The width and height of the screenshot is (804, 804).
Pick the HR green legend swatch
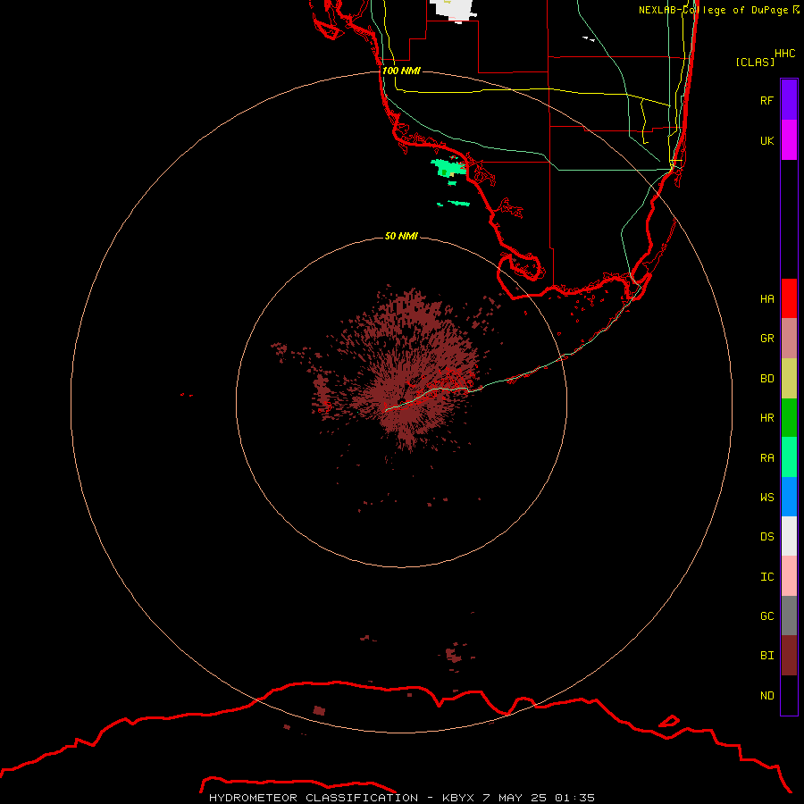(789, 418)
